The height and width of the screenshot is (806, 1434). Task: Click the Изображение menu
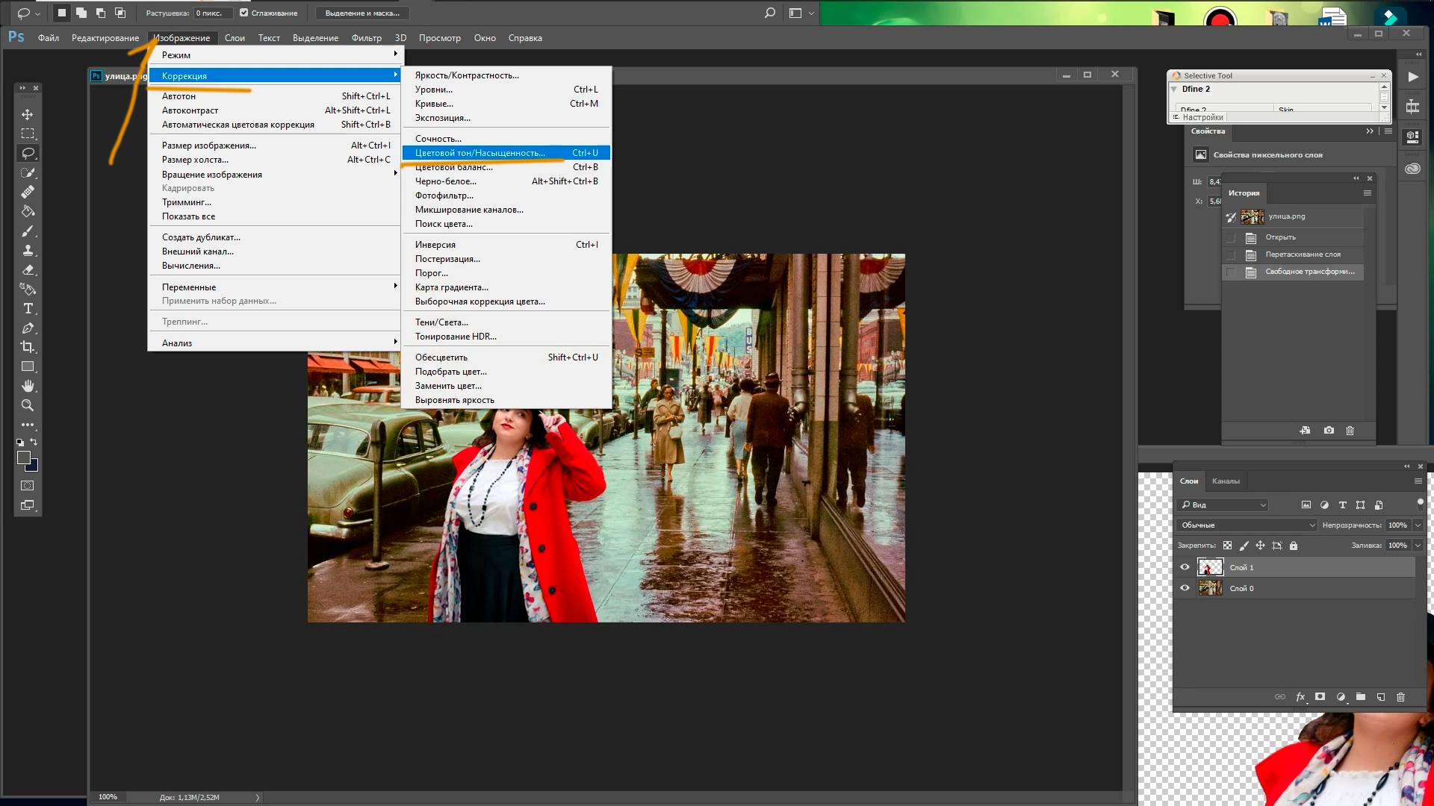click(x=180, y=37)
